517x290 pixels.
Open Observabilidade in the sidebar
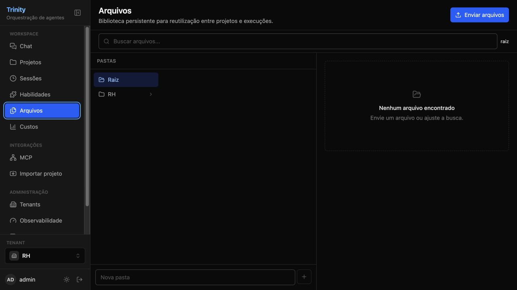pos(42,221)
